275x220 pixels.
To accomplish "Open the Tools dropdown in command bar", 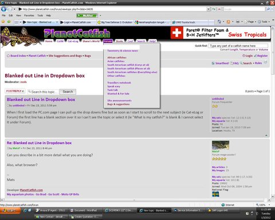I will [x=264, y=22].
